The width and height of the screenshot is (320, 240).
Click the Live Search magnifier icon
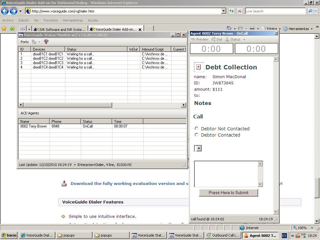point(310,11)
